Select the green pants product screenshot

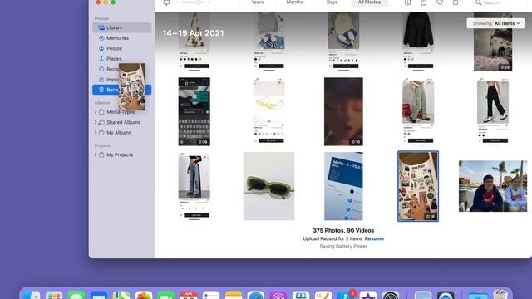pyautogui.click(x=418, y=111)
